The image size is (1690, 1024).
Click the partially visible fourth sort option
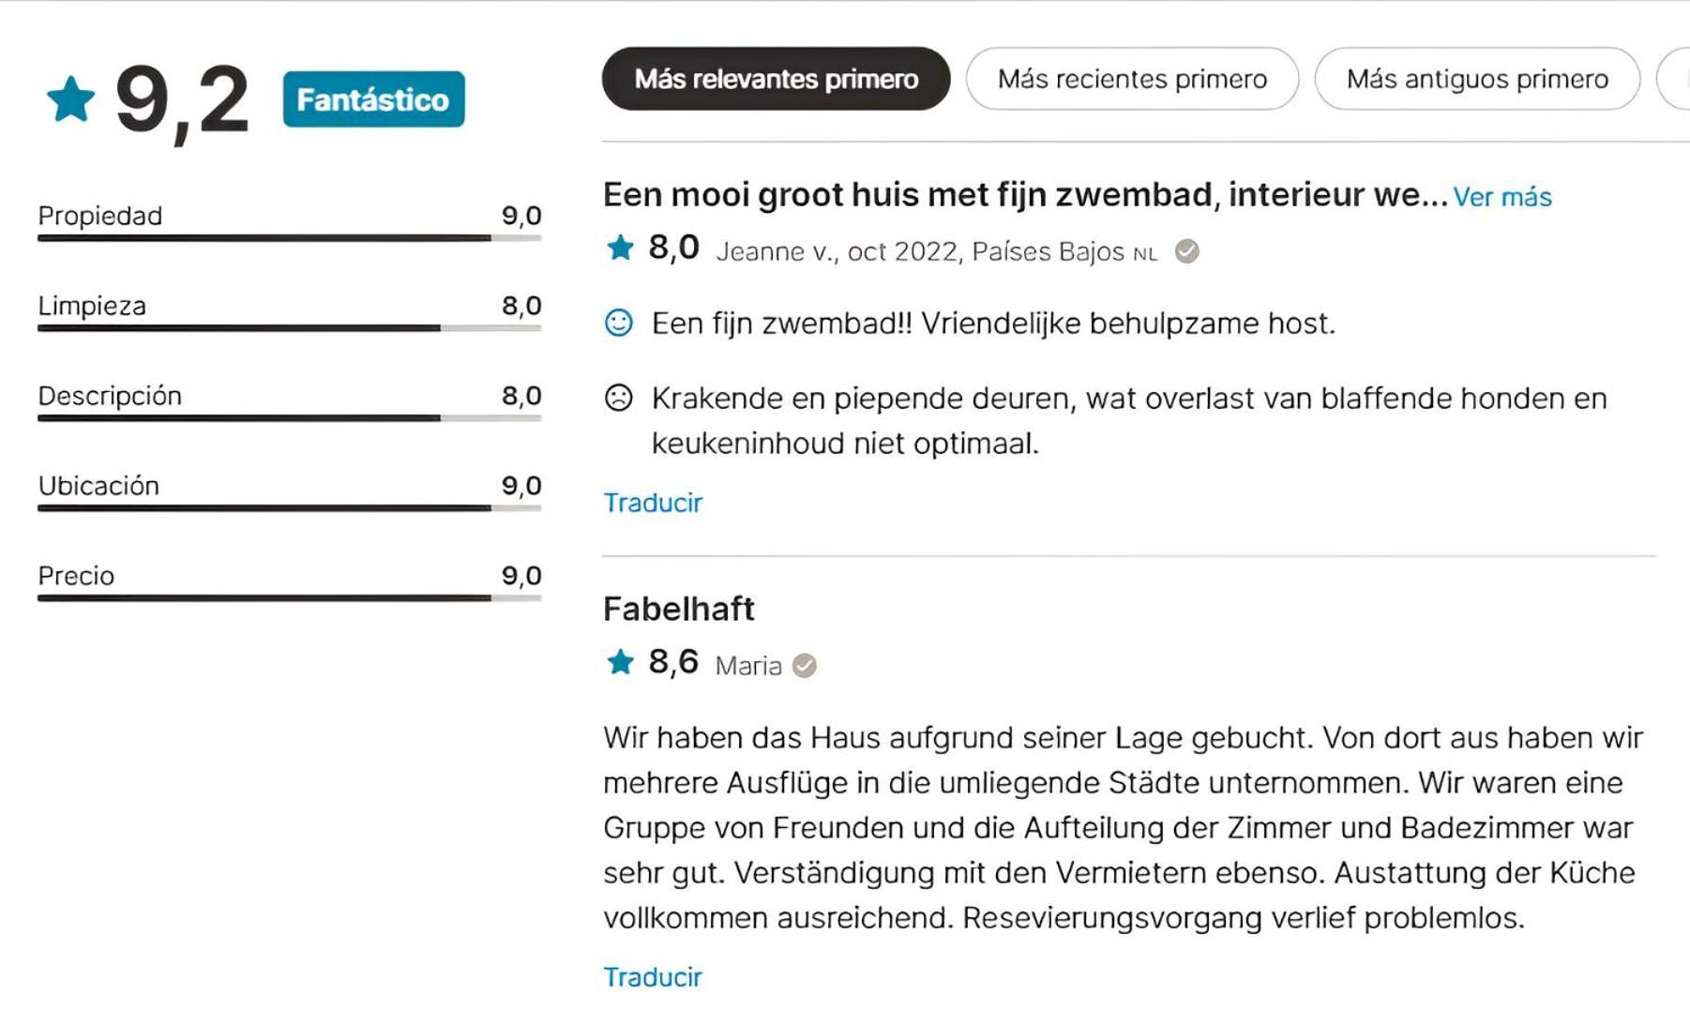(x=1674, y=79)
